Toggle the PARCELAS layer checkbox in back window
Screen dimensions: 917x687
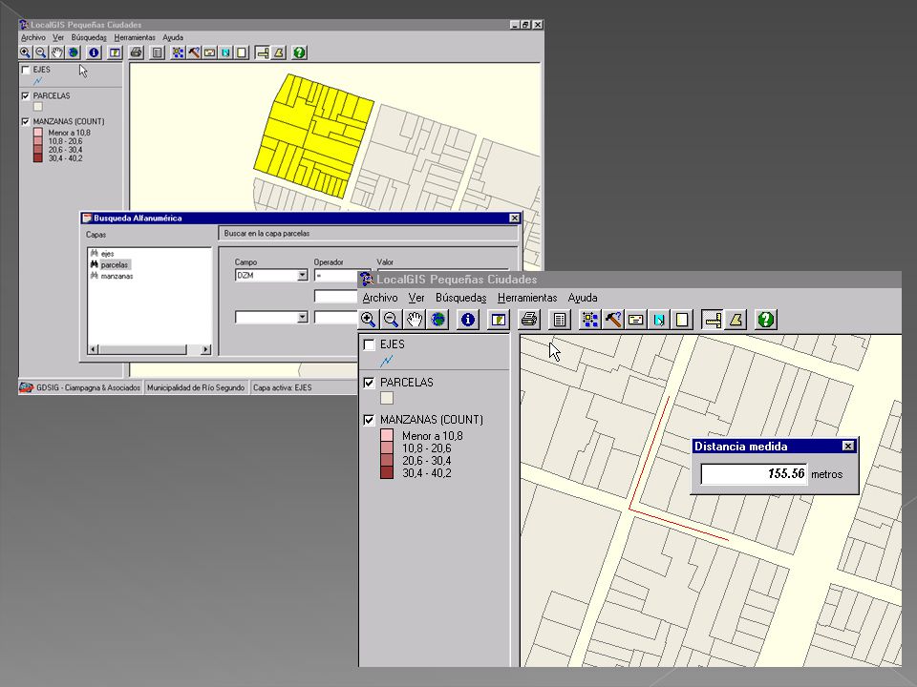(25, 95)
